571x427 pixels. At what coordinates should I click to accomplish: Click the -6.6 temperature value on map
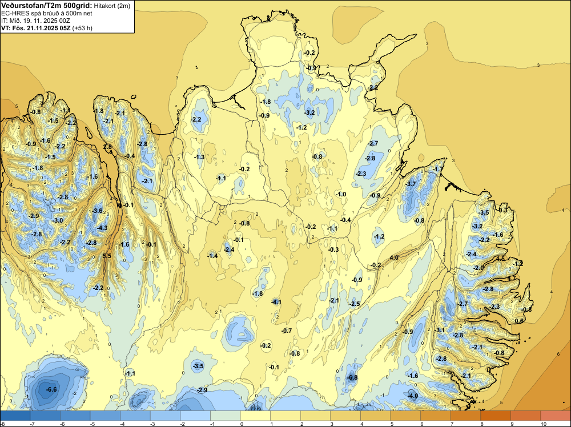pos(51,389)
